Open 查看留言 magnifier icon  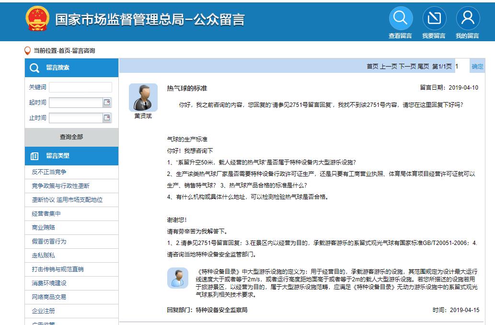[x=401, y=18]
